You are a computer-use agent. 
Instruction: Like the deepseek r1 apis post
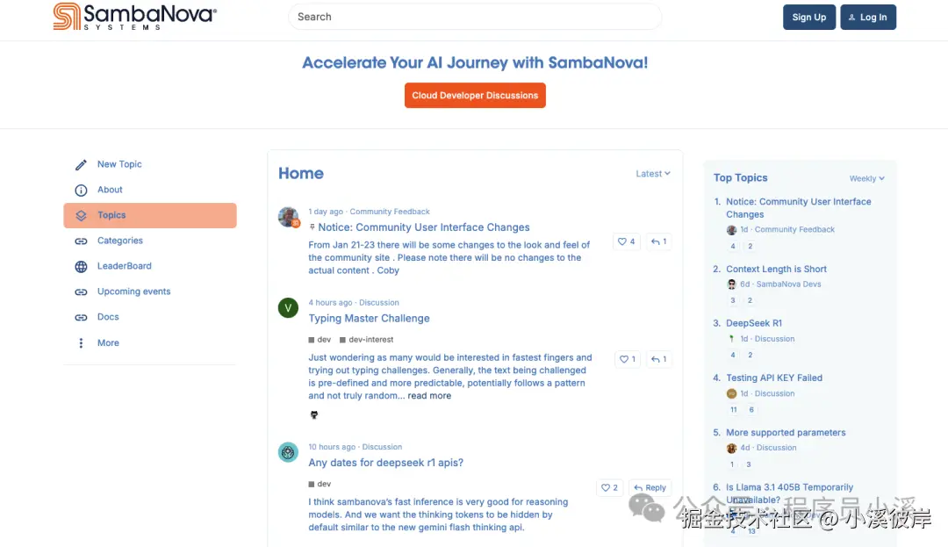(609, 488)
